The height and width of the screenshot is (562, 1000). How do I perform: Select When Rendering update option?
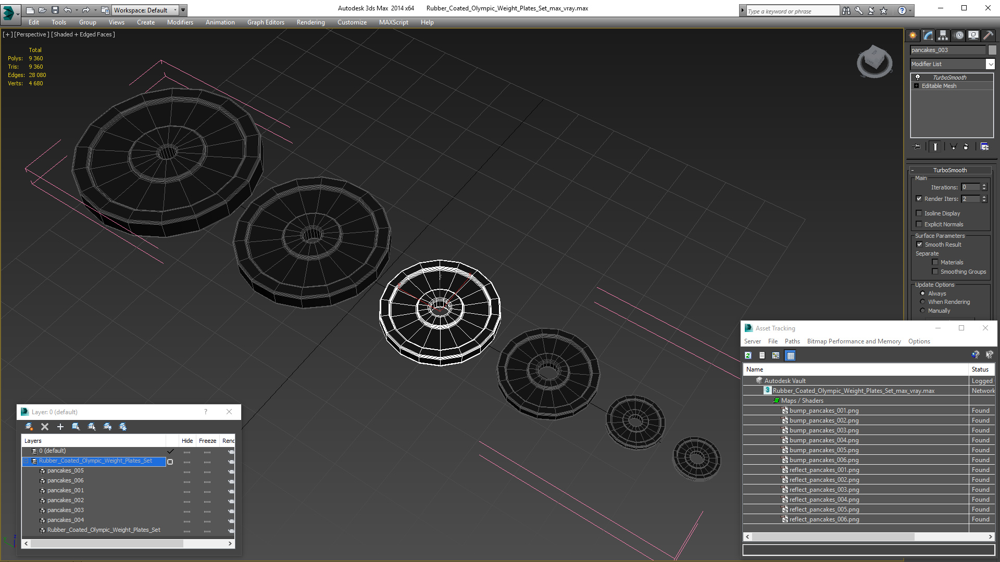922,302
